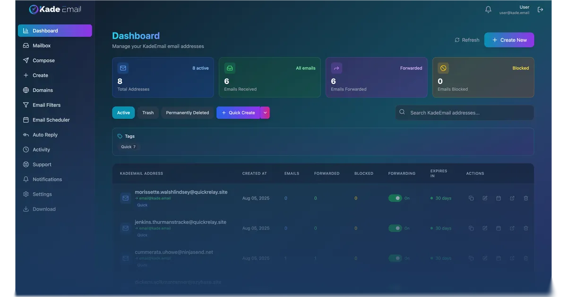The image size is (567, 297).
Task: Toggle forwarding for jenkins.thurmanstracke address
Action: (395, 228)
